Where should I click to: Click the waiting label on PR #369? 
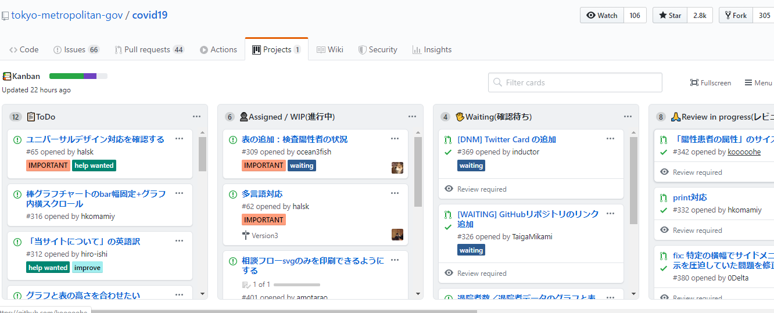click(471, 166)
